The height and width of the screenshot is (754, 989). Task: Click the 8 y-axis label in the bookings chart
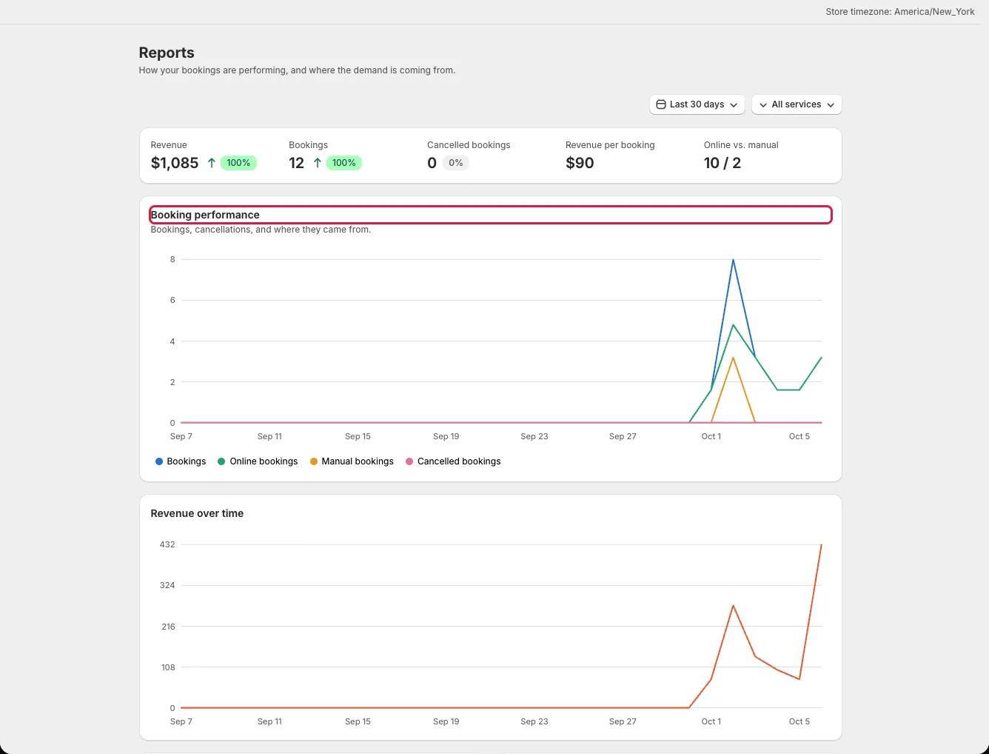[x=172, y=259]
